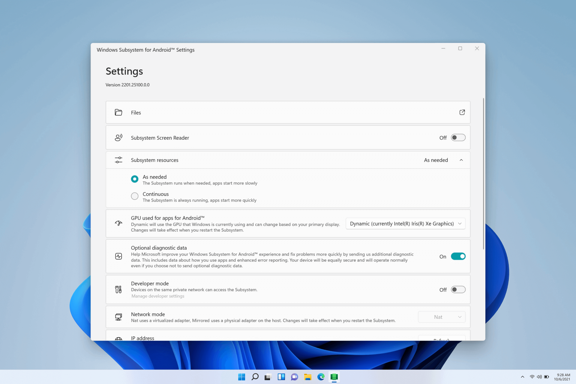The image size is (576, 384).
Task: Click the Subsystem resources label
Action: pos(154,160)
